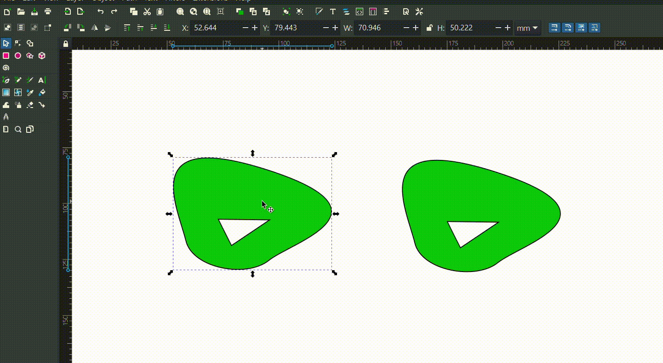Pick the Stars and Polygons tool

point(30,56)
